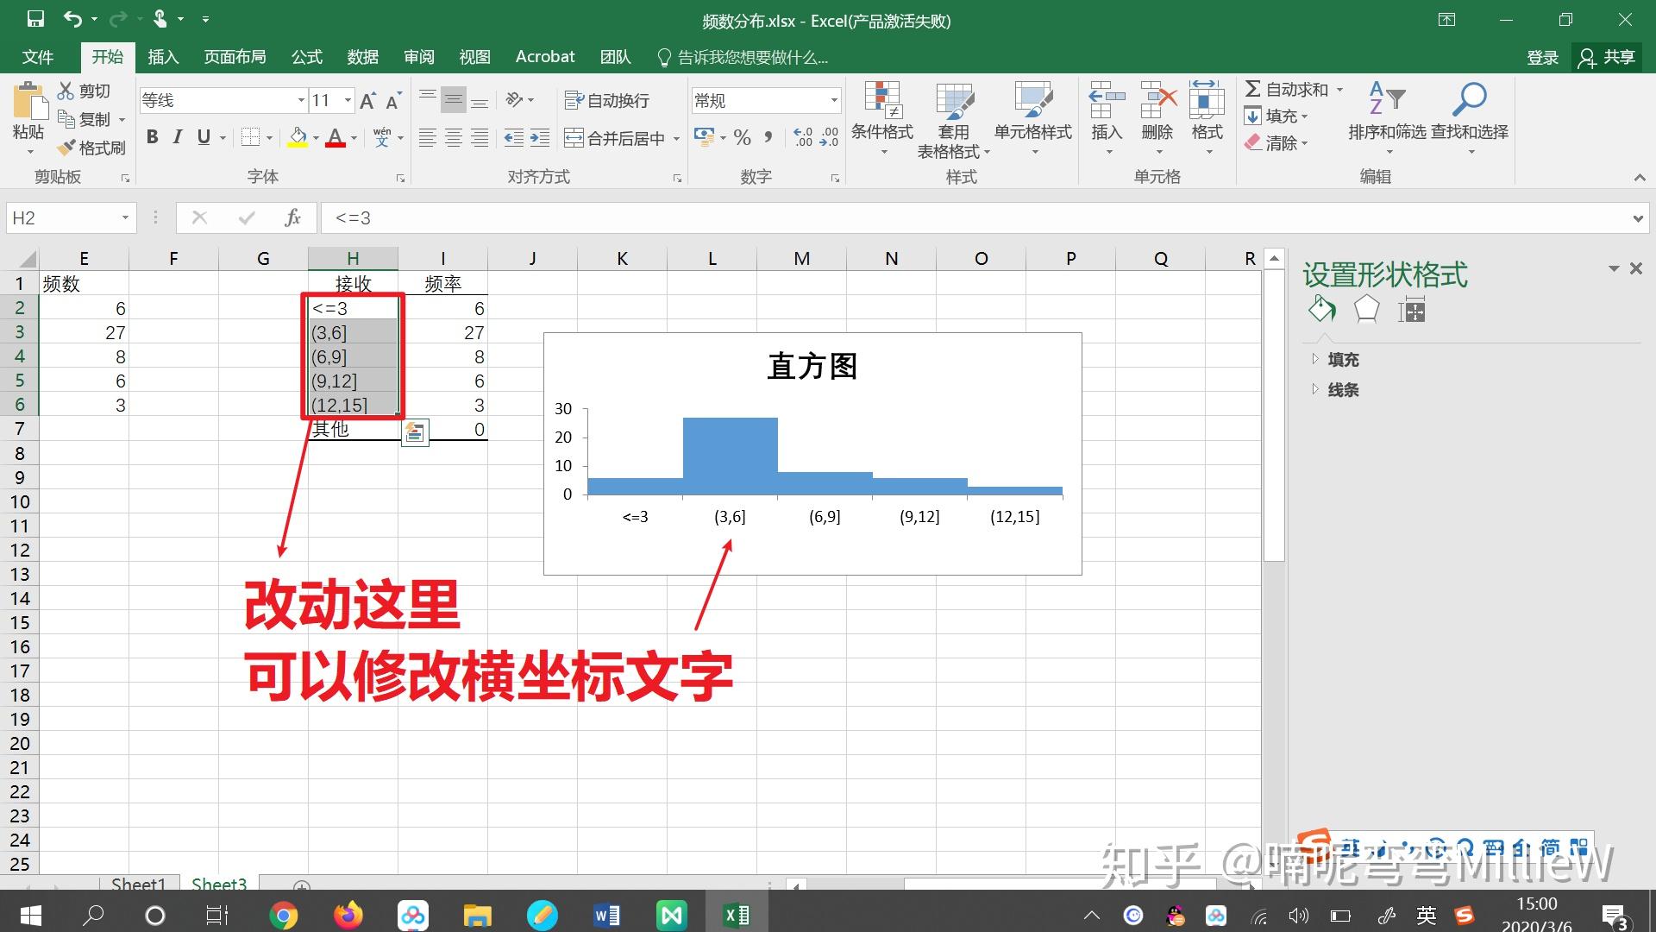The image size is (1656, 932).
Task: Apply red font color A
Action: click(x=336, y=137)
